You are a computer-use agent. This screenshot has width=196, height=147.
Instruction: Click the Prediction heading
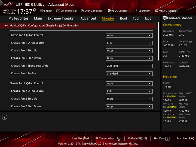point(170,77)
